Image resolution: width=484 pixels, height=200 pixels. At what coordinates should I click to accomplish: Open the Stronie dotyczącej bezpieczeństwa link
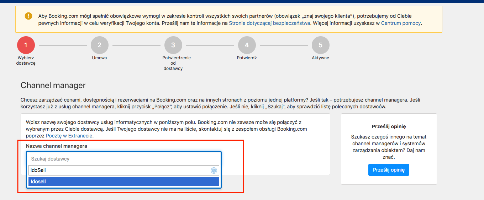[x=270, y=23]
